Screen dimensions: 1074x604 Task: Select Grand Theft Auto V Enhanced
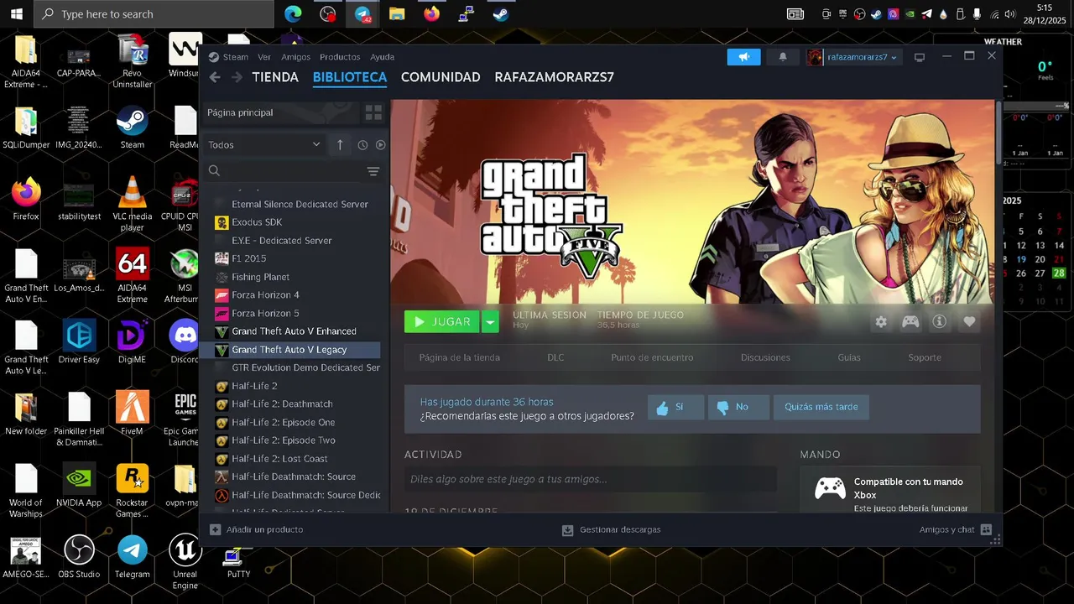pos(294,331)
